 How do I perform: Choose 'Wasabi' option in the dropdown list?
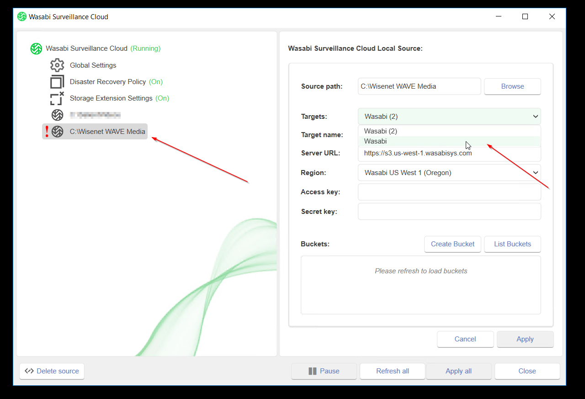click(449, 141)
